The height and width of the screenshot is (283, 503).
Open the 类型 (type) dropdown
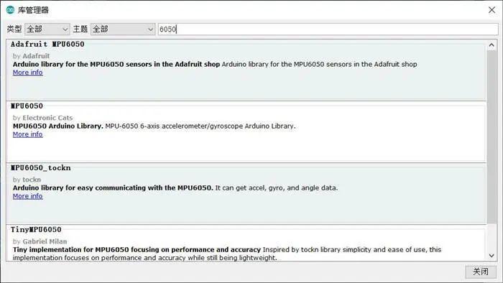tap(47, 29)
